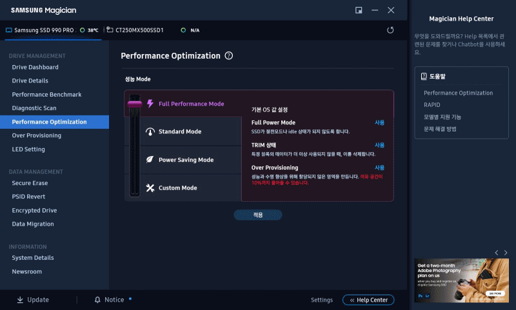The image size is (516, 310).
Task: Select Performance Optimization sidebar item
Action: coord(54,122)
